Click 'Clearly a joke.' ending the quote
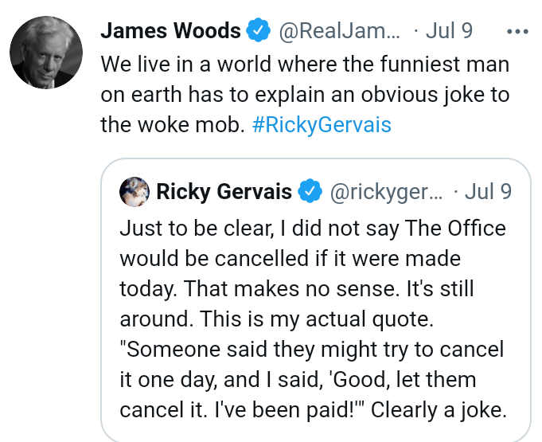 [x=439, y=409]
